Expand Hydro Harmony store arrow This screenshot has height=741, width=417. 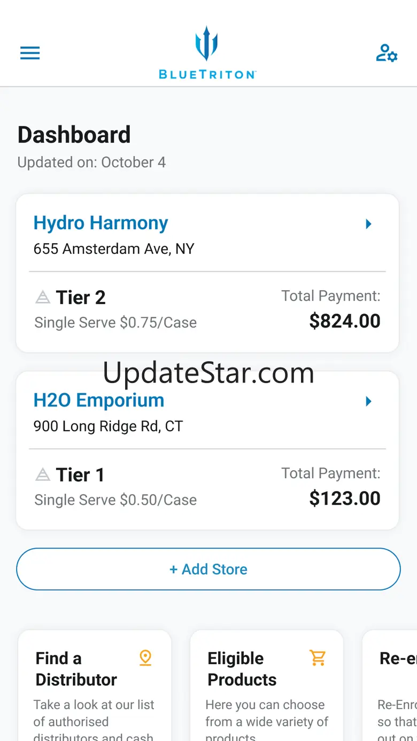click(x=368, y=224)
